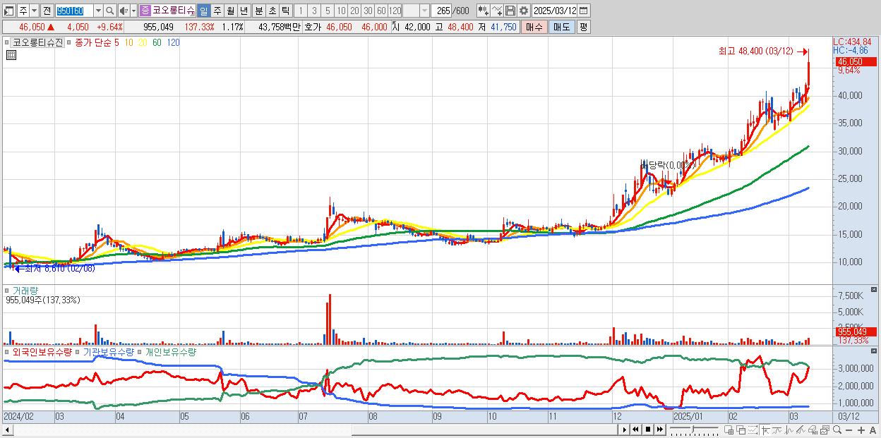Open the 주 market type dropdown
Screen dimensions: 881x438
point(34,11)
